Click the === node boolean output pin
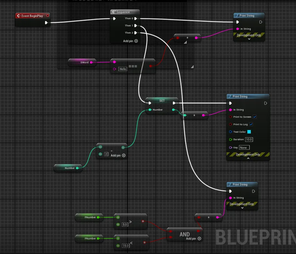Viewport: 296px width, 254px height. coord(151,66)
